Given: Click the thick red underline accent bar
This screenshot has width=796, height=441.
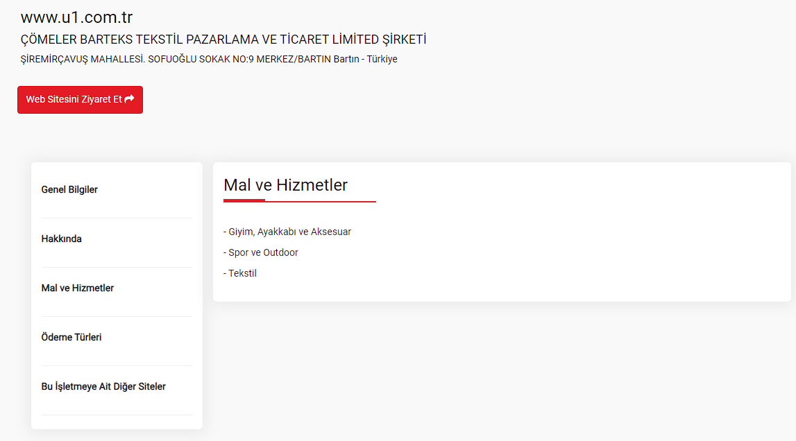Looking at the screenshot, I should 244,200.
